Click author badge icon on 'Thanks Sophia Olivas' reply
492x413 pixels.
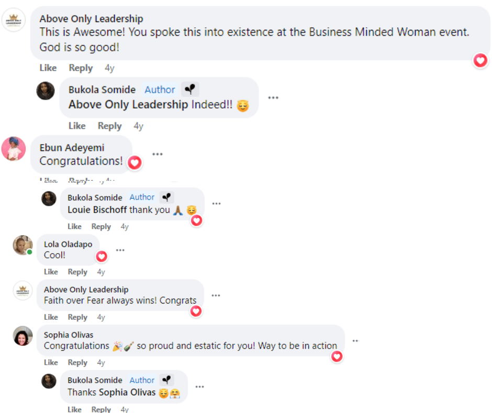[166, 380]
